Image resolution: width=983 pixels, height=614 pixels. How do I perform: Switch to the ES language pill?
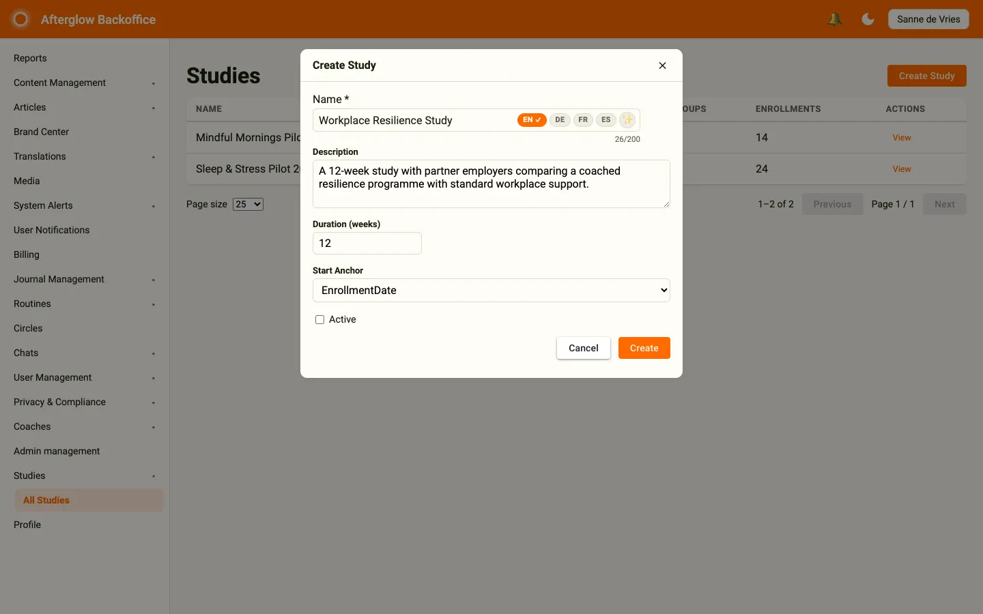coord(606,120)
